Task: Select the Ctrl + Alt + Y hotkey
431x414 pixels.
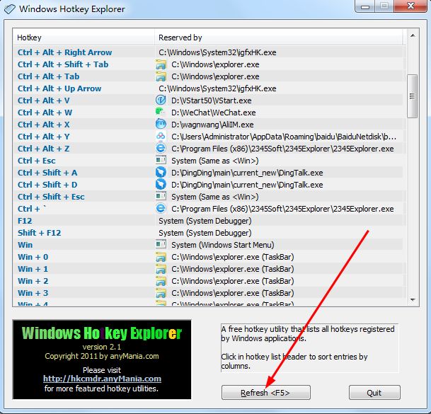Action: (43, 137)
